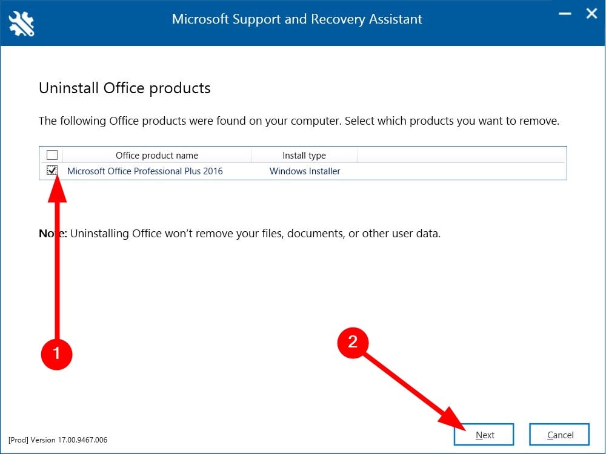Cancel the uninstall wizard
606x454 pixels.
coord(559,435)
